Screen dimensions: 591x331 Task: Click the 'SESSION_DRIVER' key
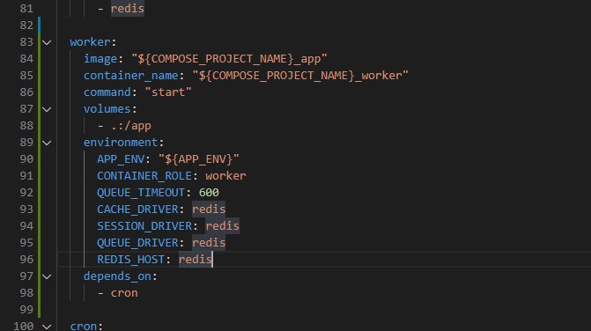pyautogui.click(x=144, y=226)
